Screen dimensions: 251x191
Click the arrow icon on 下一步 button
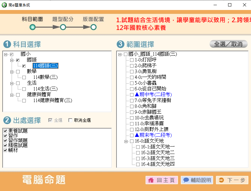pos(221,180)
